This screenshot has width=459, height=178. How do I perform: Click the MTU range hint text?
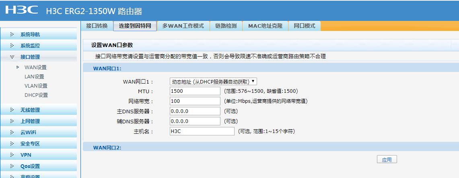coord(261,91)
